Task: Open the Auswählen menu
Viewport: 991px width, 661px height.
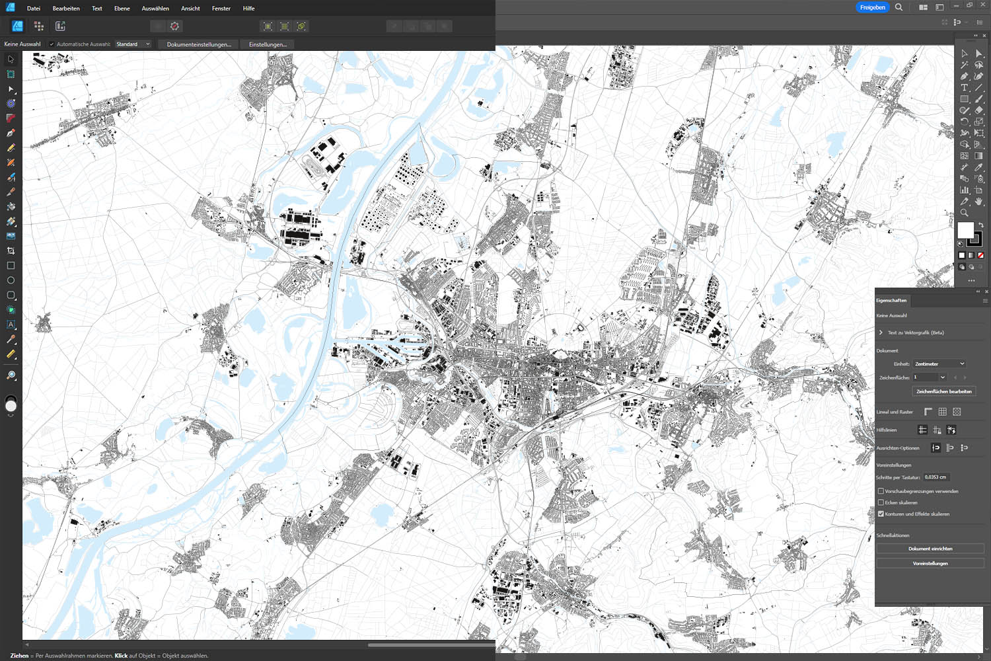Action: tap(155, 8)
